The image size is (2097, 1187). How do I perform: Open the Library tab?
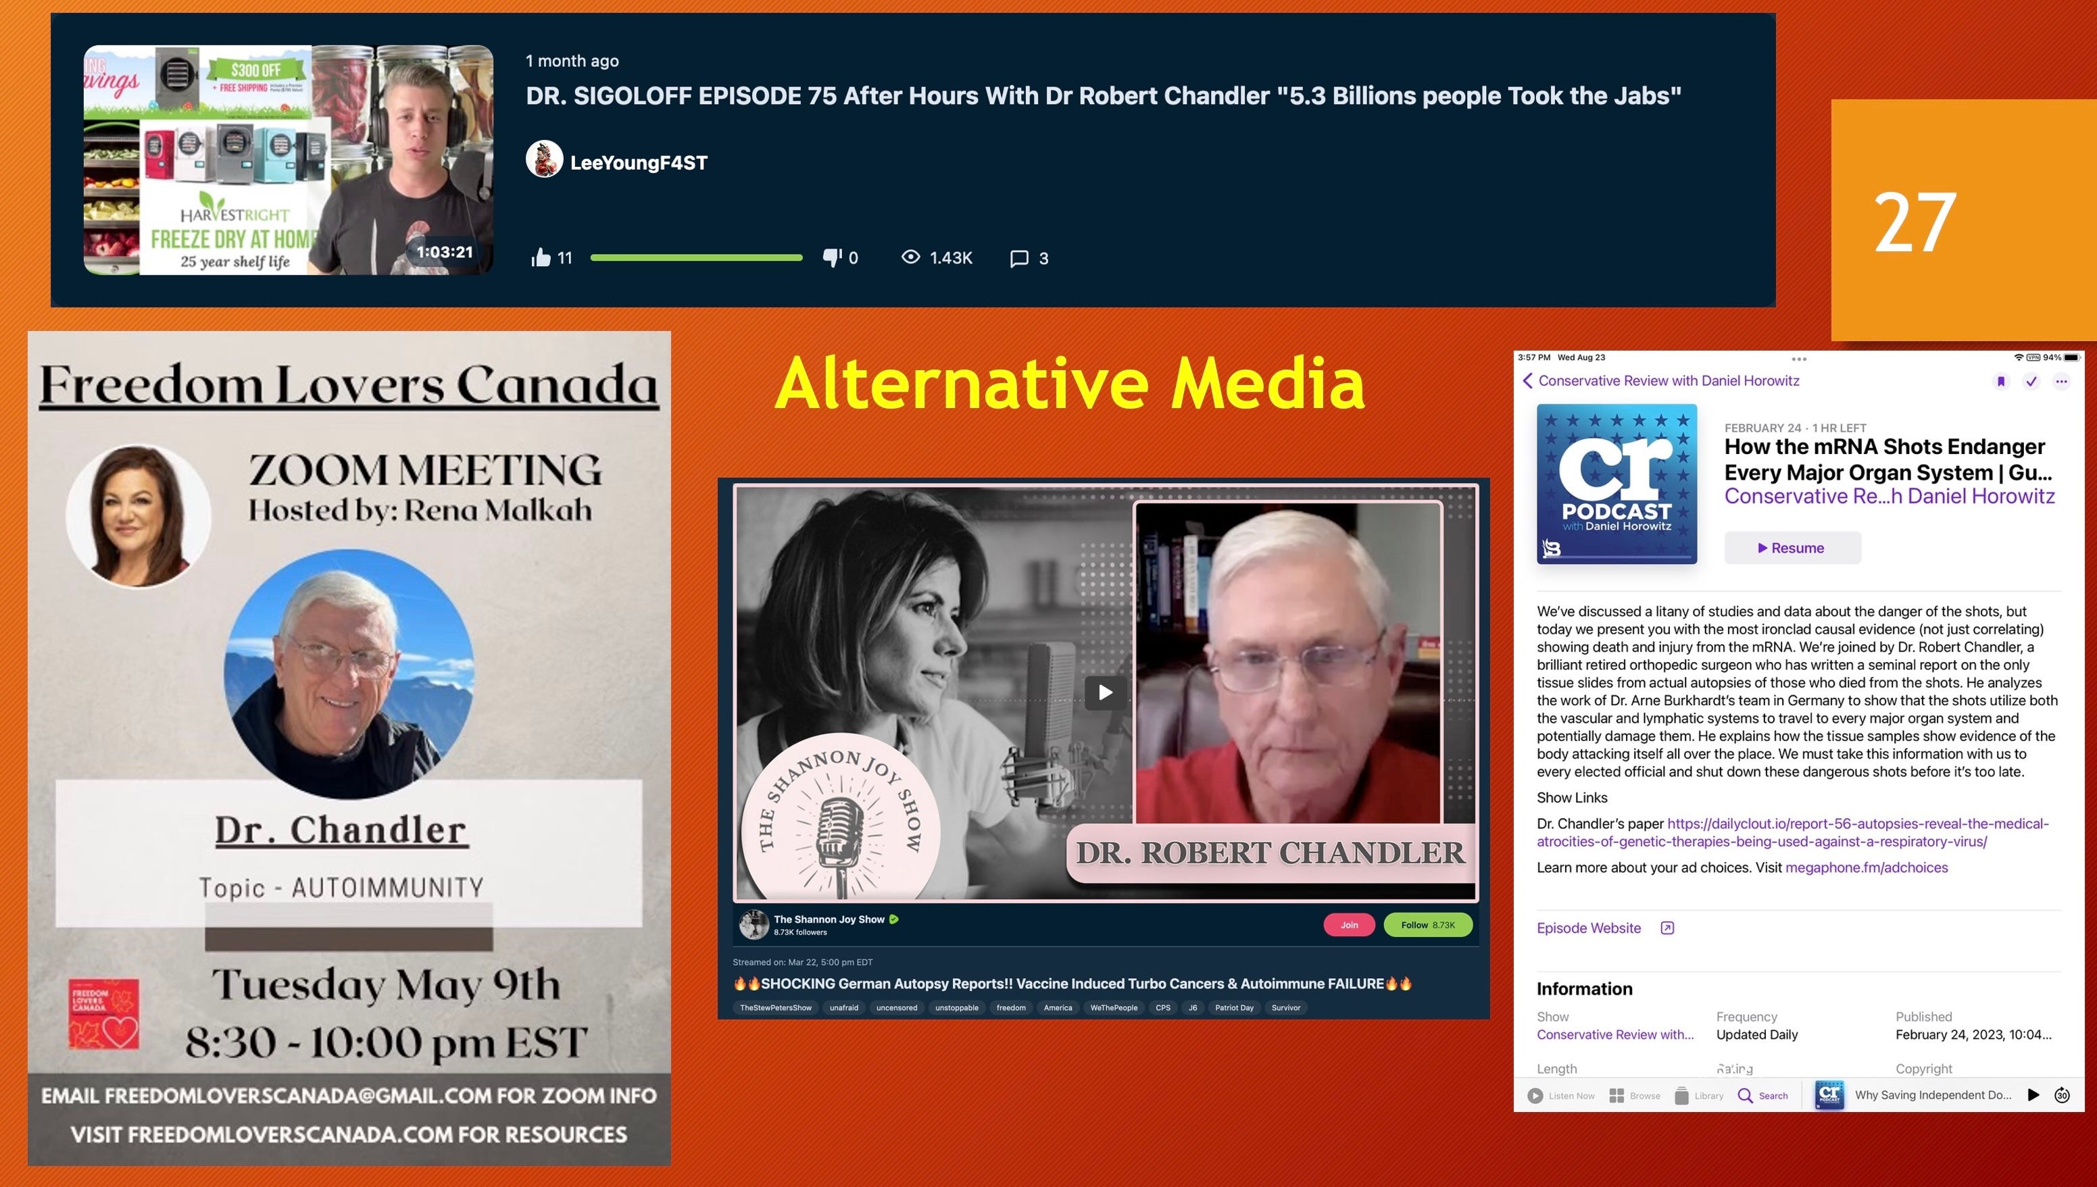click(x=1698, y=1096)
